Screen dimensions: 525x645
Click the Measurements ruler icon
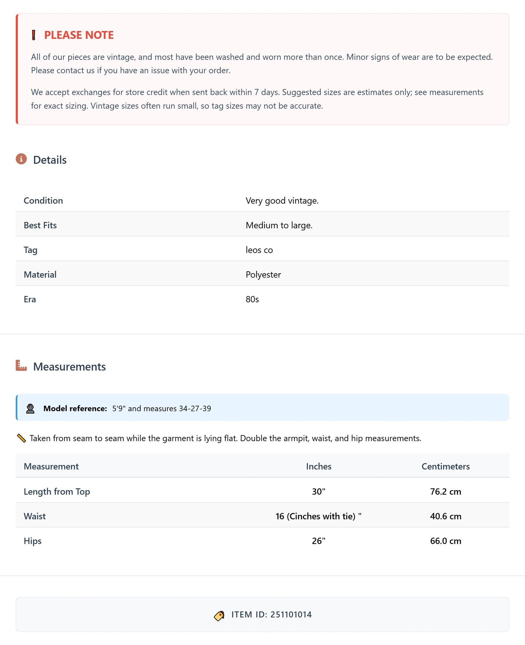click(21, 366)
